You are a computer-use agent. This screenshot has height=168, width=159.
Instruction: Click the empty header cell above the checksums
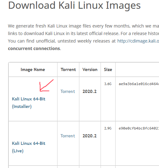click(x=137, y=69)
